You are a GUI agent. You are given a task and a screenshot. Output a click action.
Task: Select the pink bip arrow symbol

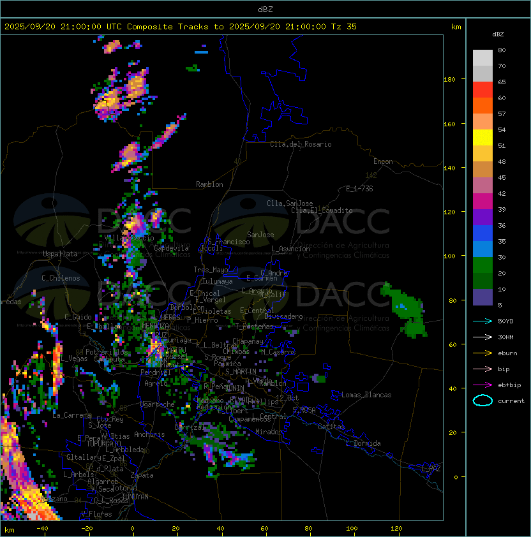pyautogui.click(x=482, y=369)
